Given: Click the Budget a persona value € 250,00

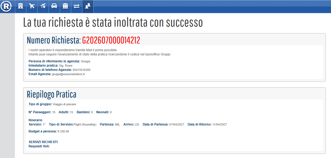Looking at the screenshot, I should point(63,131).
